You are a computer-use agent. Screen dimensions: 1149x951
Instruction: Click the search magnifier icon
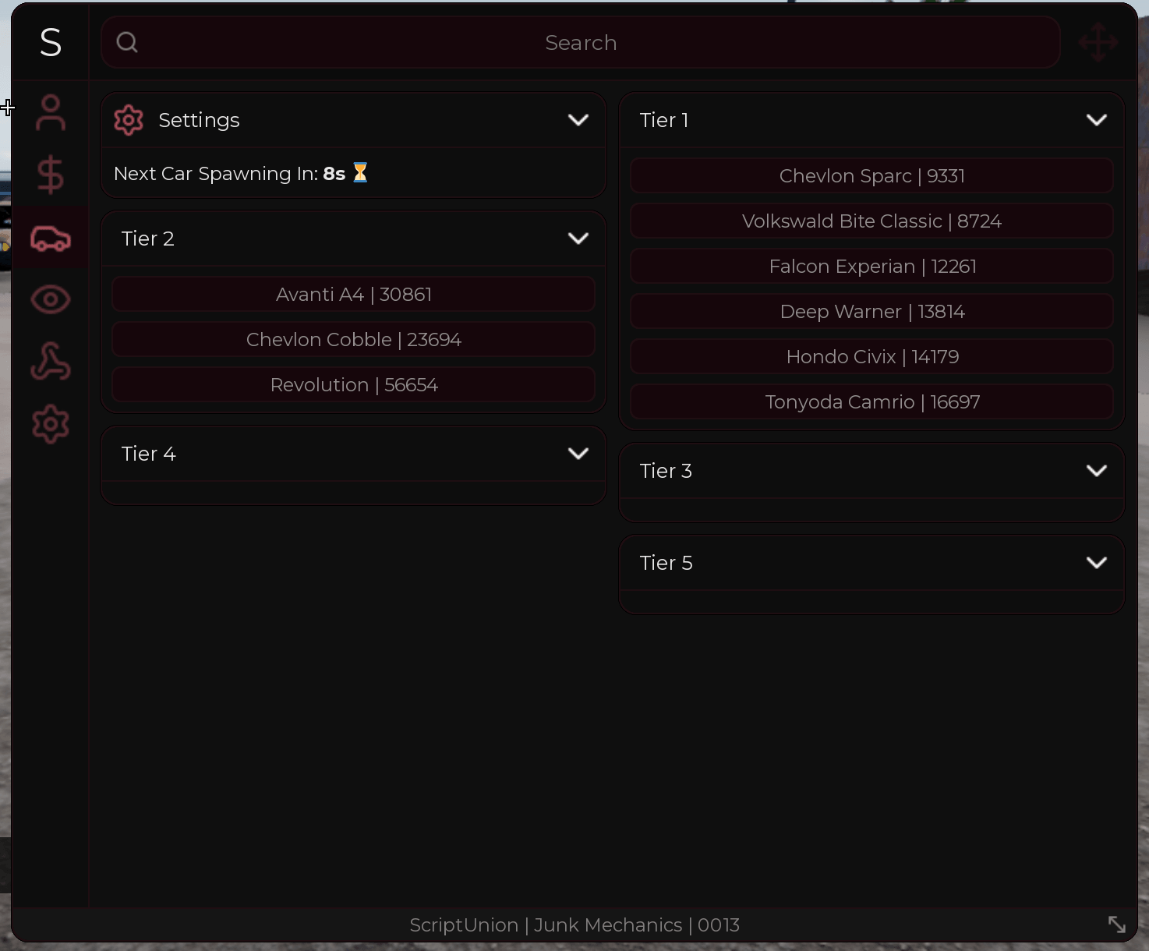[127, 42]
